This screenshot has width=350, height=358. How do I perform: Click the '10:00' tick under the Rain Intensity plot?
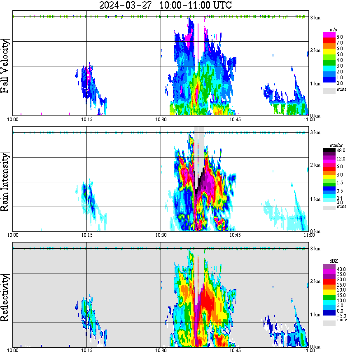coord(13,235)
